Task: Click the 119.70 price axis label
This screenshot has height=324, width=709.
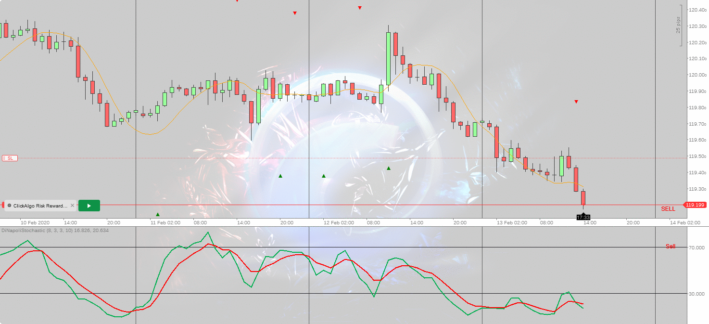Action: tap(697, 124)
